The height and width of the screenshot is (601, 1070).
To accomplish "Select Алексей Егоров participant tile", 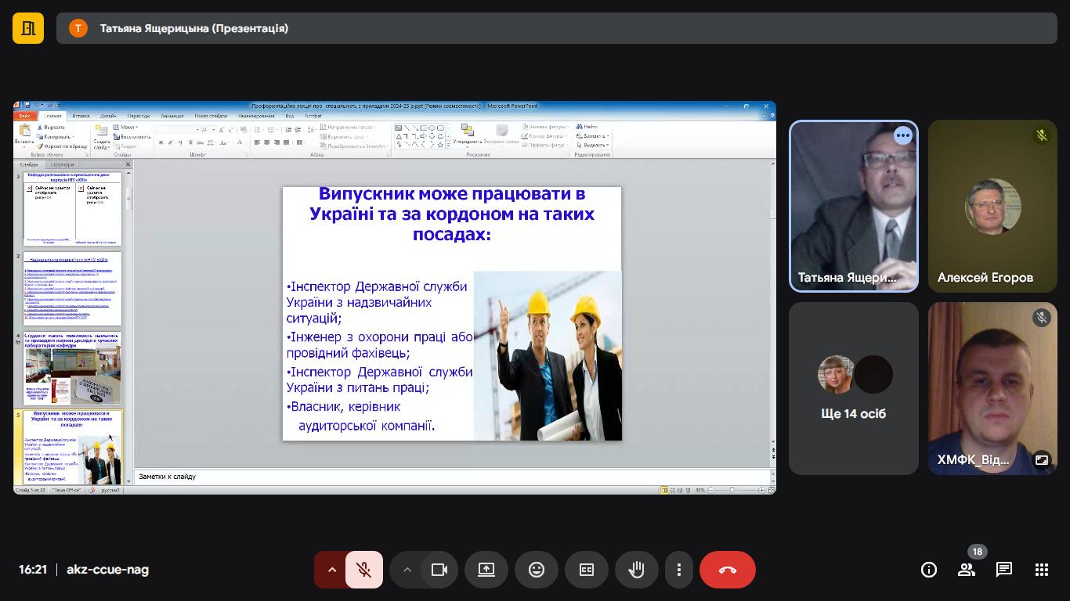I will coord(992,207).
